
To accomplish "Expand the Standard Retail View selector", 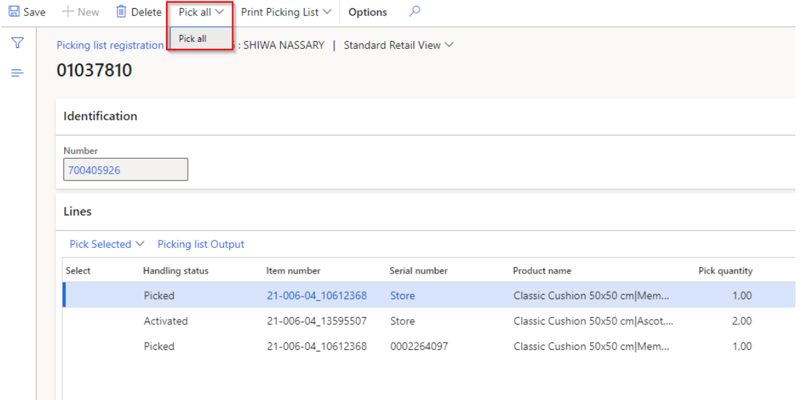I will coord(398,45).
